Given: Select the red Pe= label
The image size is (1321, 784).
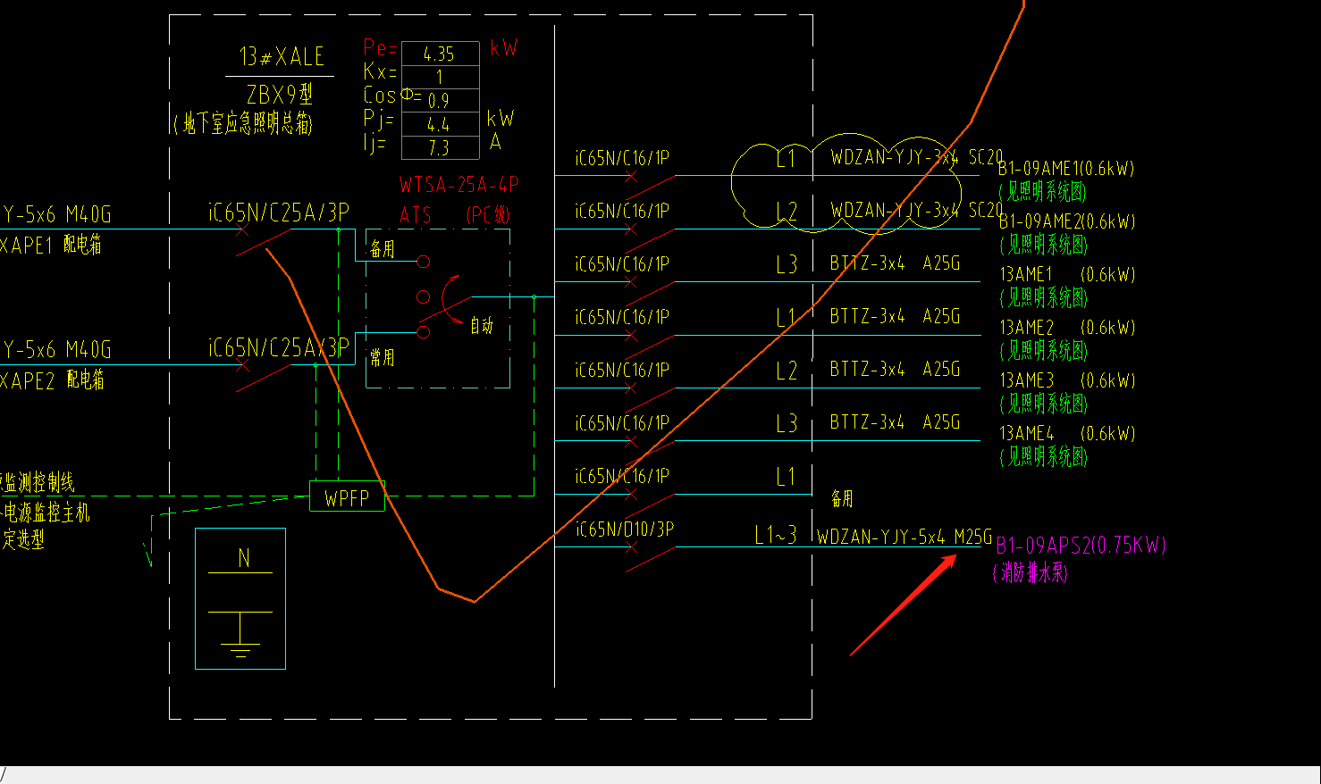Looking at the screenshot, I should pos(380,47).
